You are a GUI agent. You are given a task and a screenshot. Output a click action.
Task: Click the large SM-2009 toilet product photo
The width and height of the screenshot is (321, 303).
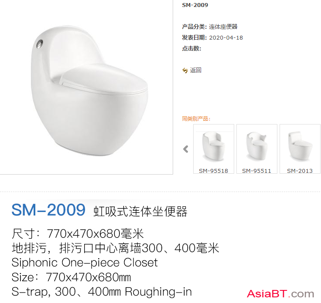click(90, 91)
